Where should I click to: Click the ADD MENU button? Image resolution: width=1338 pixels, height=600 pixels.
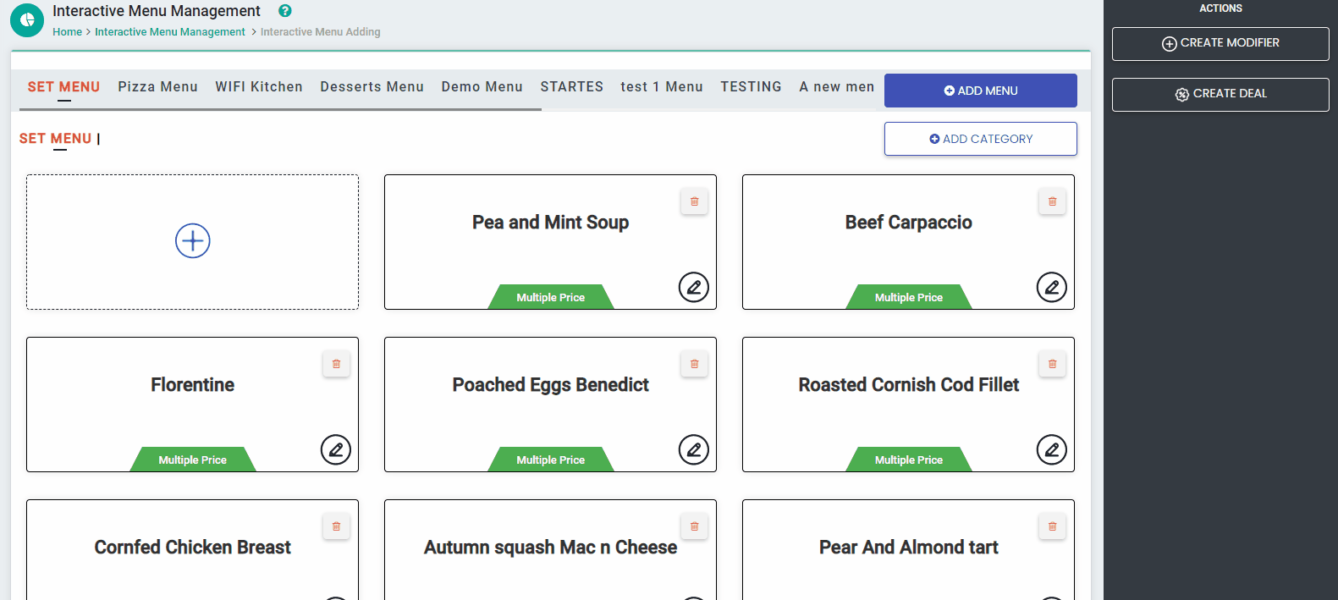(980, 91)
